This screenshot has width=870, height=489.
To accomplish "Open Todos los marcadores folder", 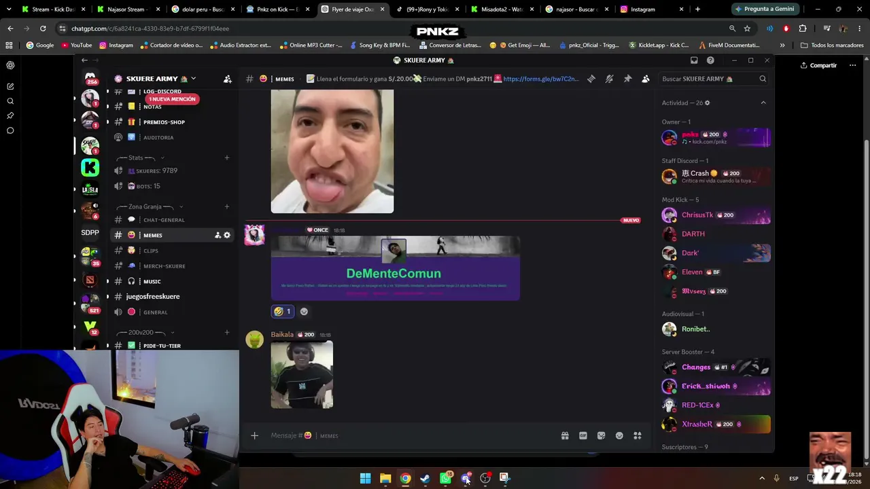I will (x=832, y=46).
